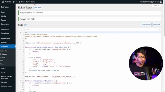
Task: Edit the snippet title field Purge the Site
Action: coord(89,19)
